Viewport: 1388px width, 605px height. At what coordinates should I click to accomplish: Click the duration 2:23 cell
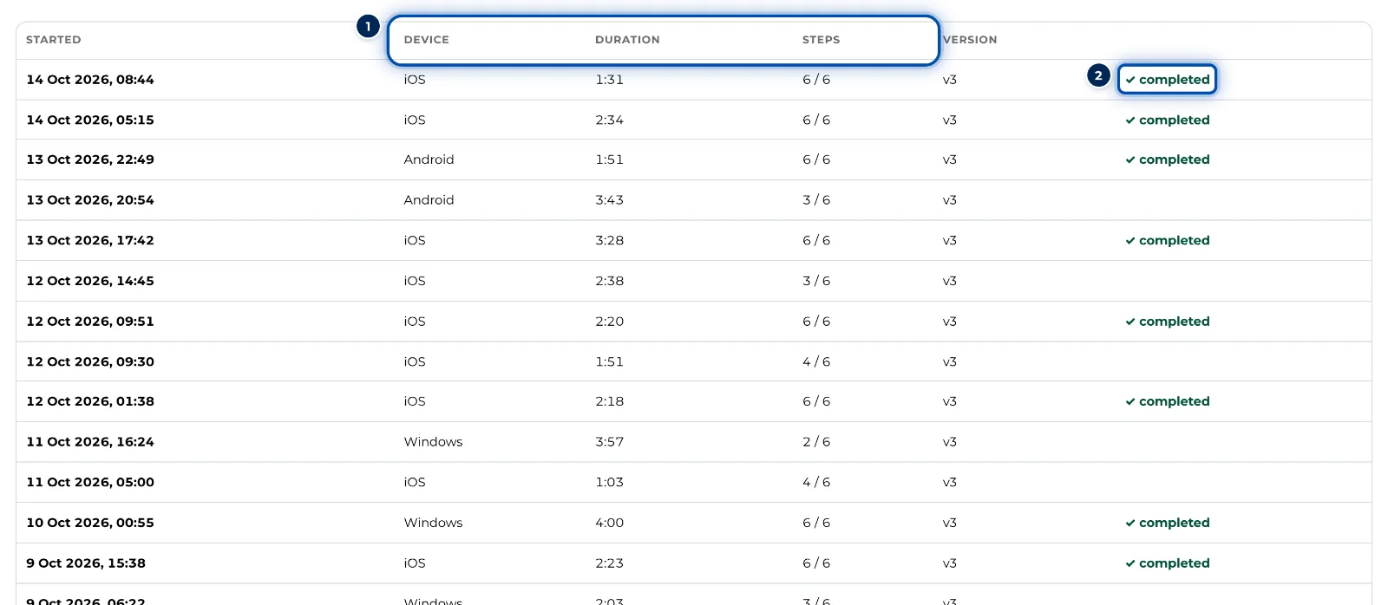[x=609, y=563]
